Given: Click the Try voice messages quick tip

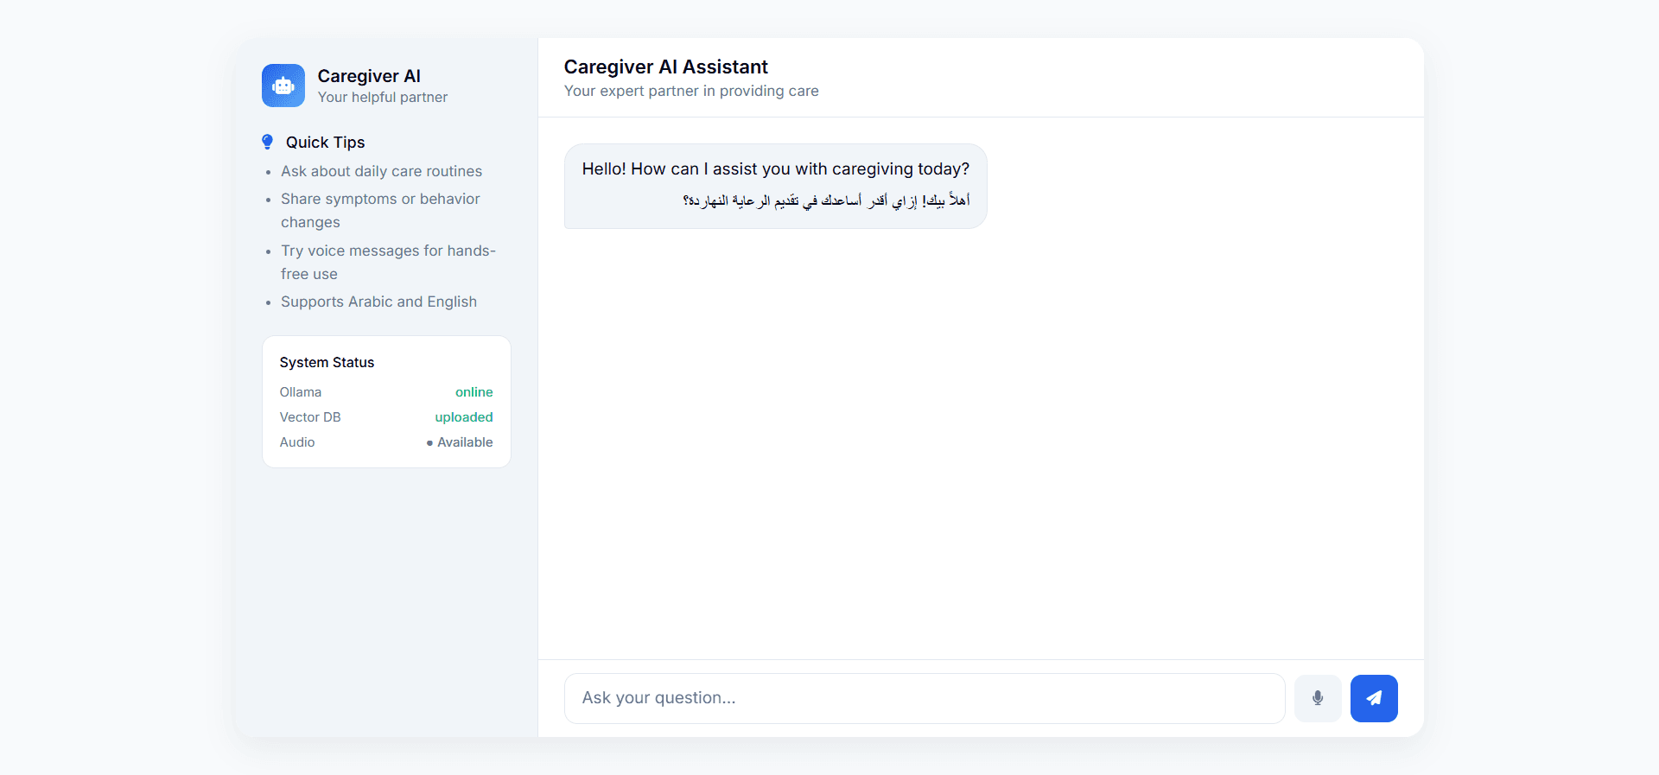Looking at the screenshot, I should pos(387,262).
